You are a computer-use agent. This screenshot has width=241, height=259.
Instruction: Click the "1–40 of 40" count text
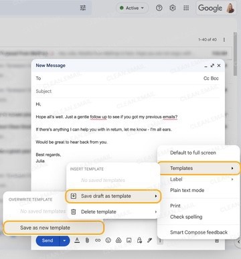point(208,39)
